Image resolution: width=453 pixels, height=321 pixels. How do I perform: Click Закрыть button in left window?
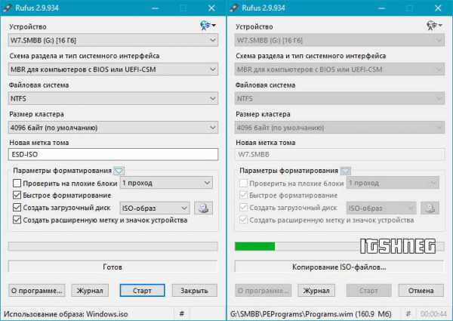(195, 290)
